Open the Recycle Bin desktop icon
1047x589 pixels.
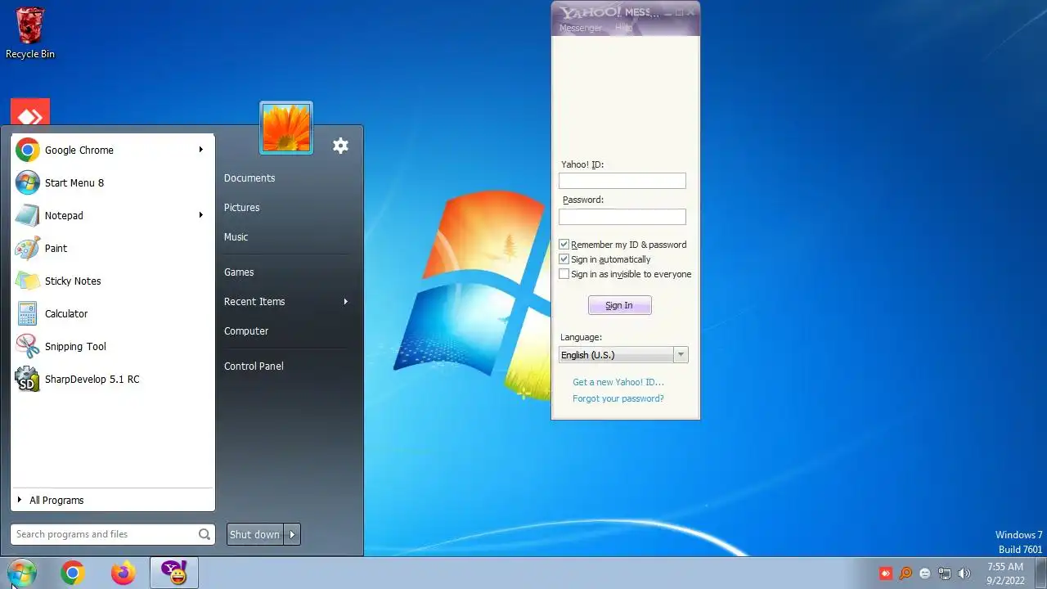click(30, 34)
